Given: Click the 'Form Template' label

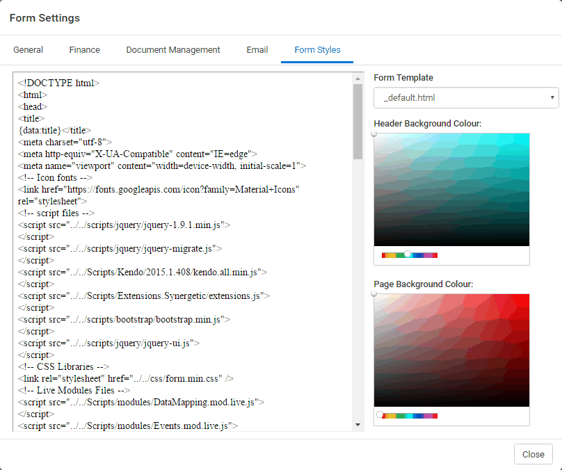Looking at the screenshot, I should point(403,78).
